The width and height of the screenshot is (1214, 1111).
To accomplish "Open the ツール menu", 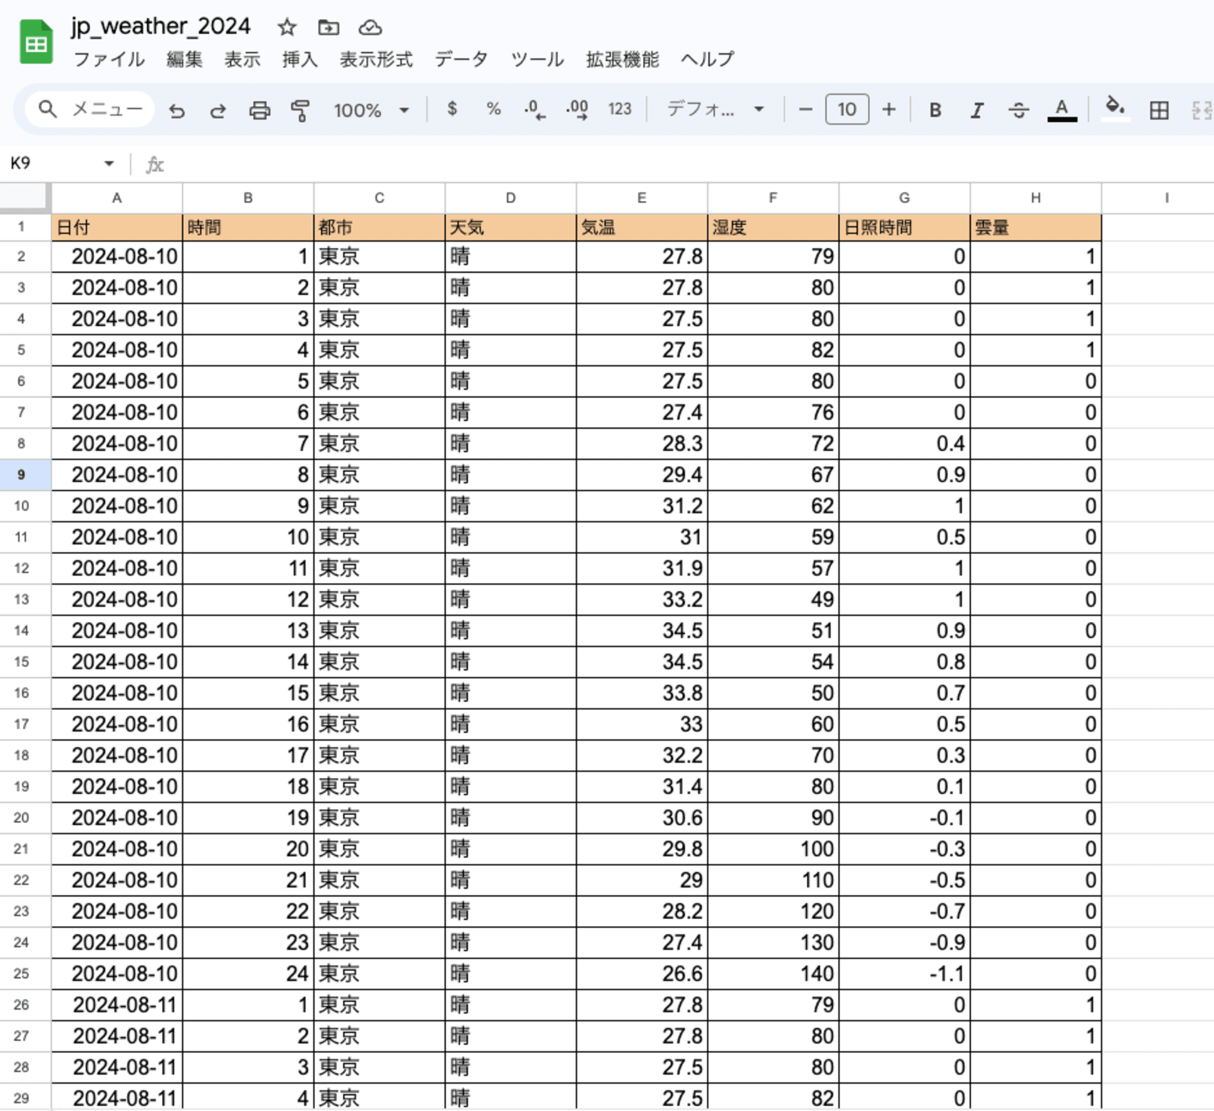I will tap(537, 59).
